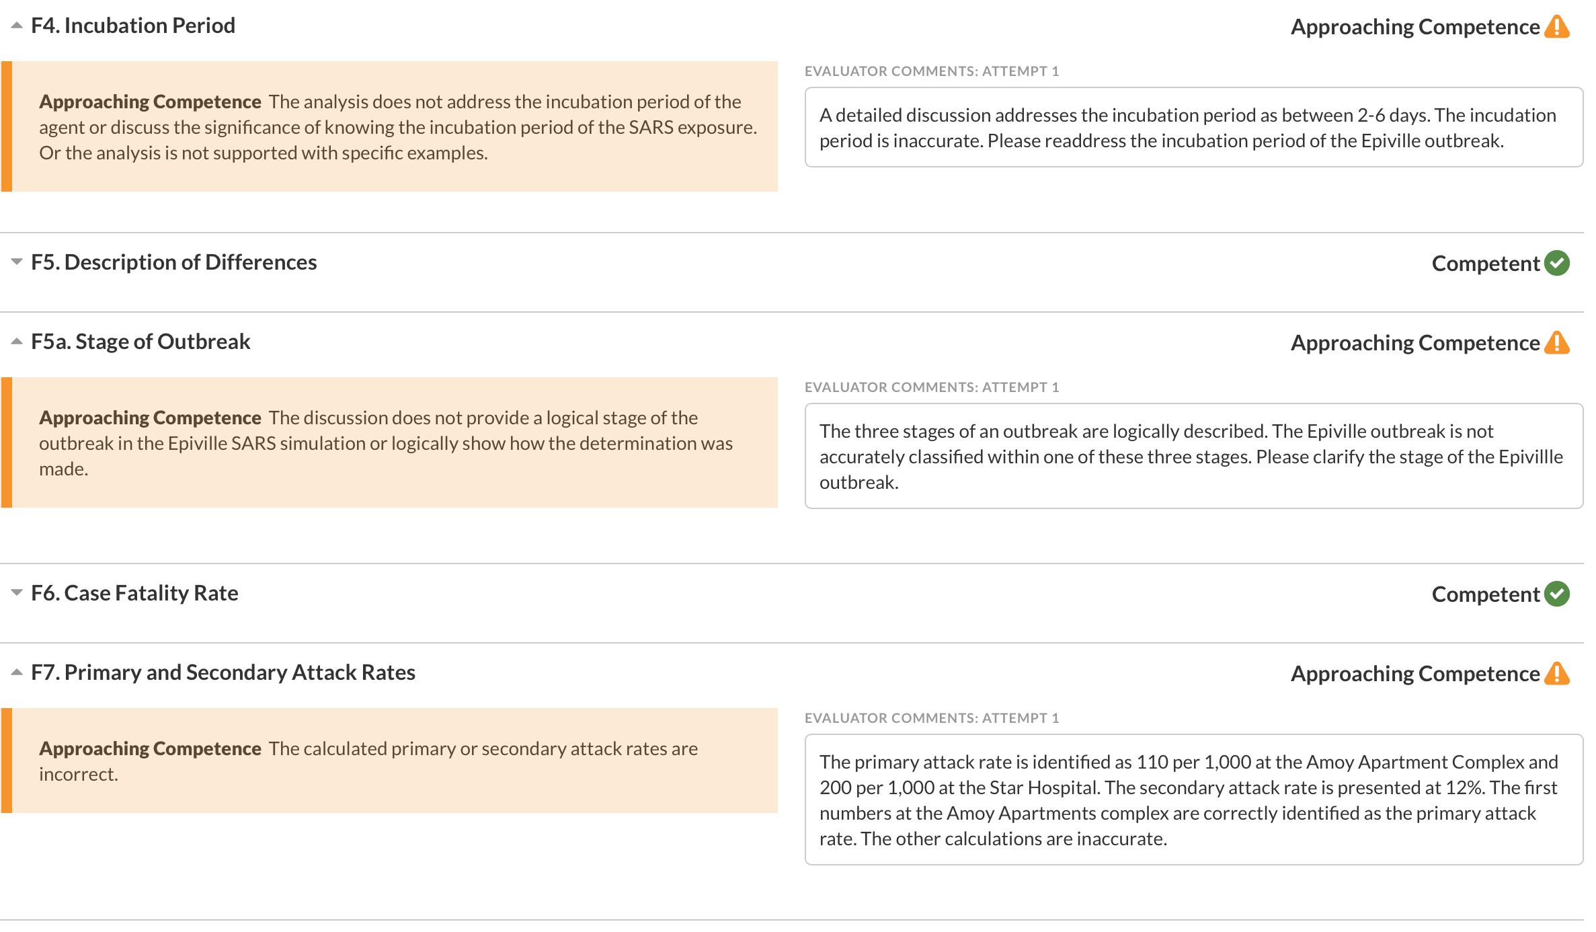
Task: Collapse the F4 Incubation Period section arrow
Action: point(17,26)
